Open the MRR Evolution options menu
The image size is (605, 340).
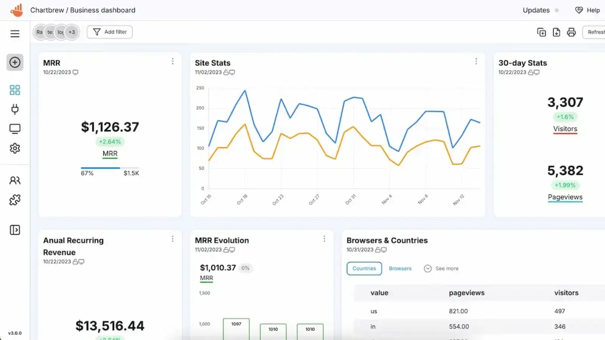324,239
